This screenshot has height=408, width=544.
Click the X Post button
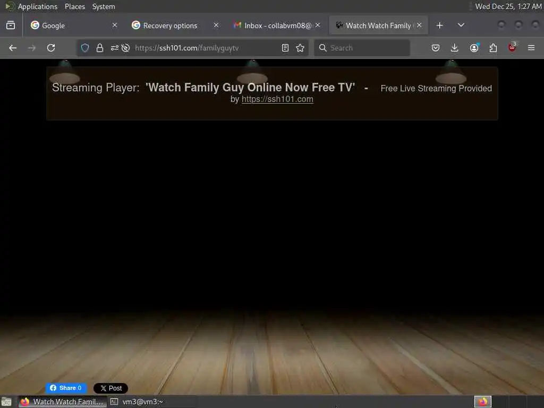(x=110, y=388)
